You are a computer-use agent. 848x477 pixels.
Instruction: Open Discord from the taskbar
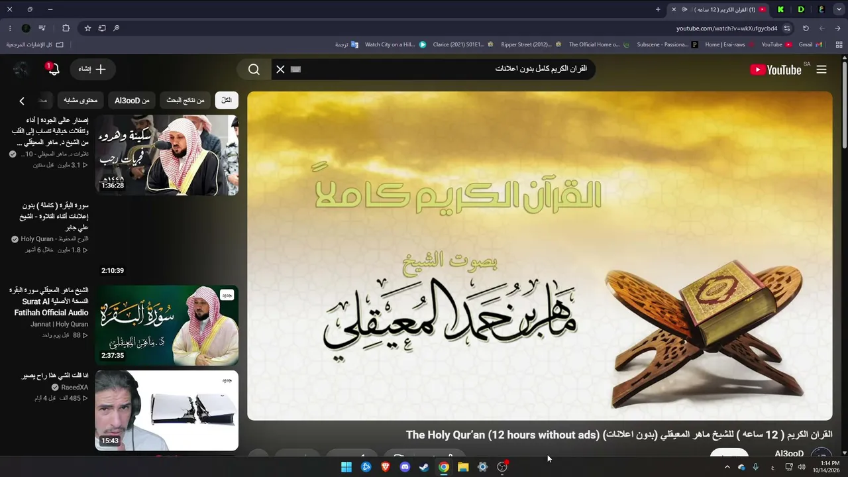pos(405,467)
